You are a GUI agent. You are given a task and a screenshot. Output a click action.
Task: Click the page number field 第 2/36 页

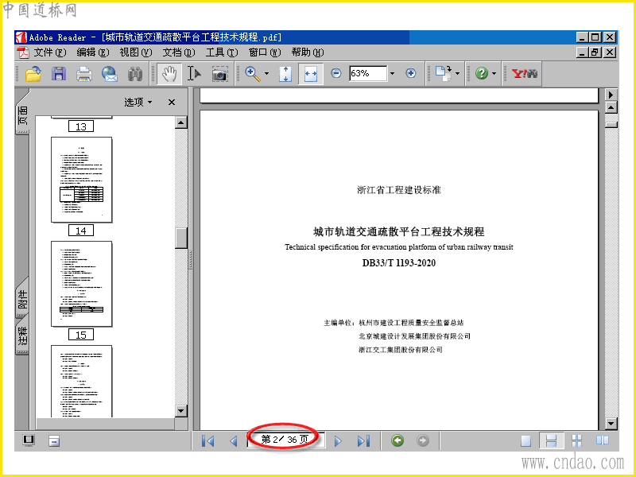point(285,440)
